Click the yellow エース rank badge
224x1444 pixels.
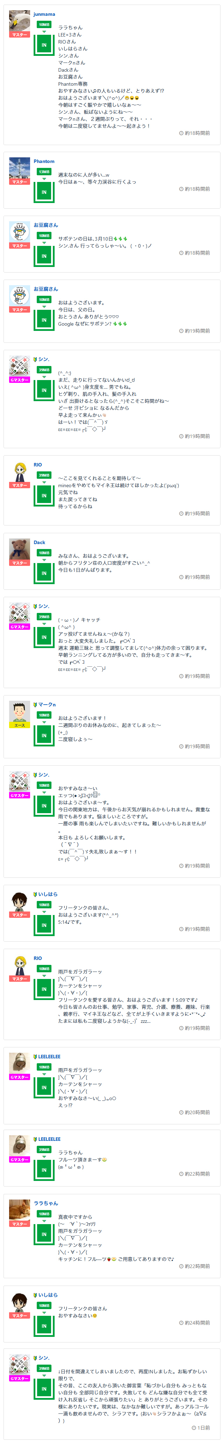(x=20, y=725)
